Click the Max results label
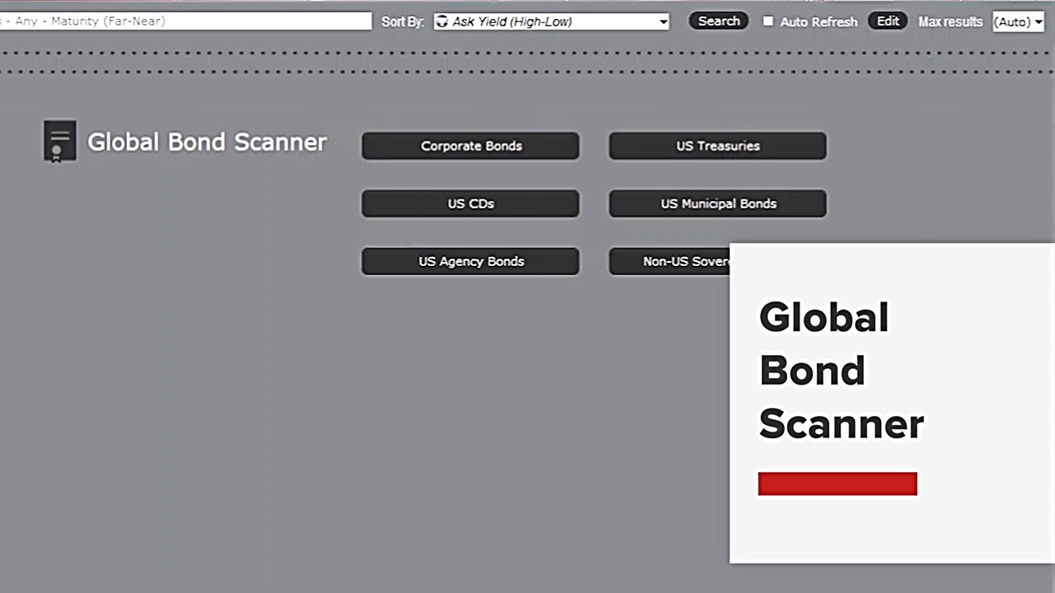 pos(950,21)
